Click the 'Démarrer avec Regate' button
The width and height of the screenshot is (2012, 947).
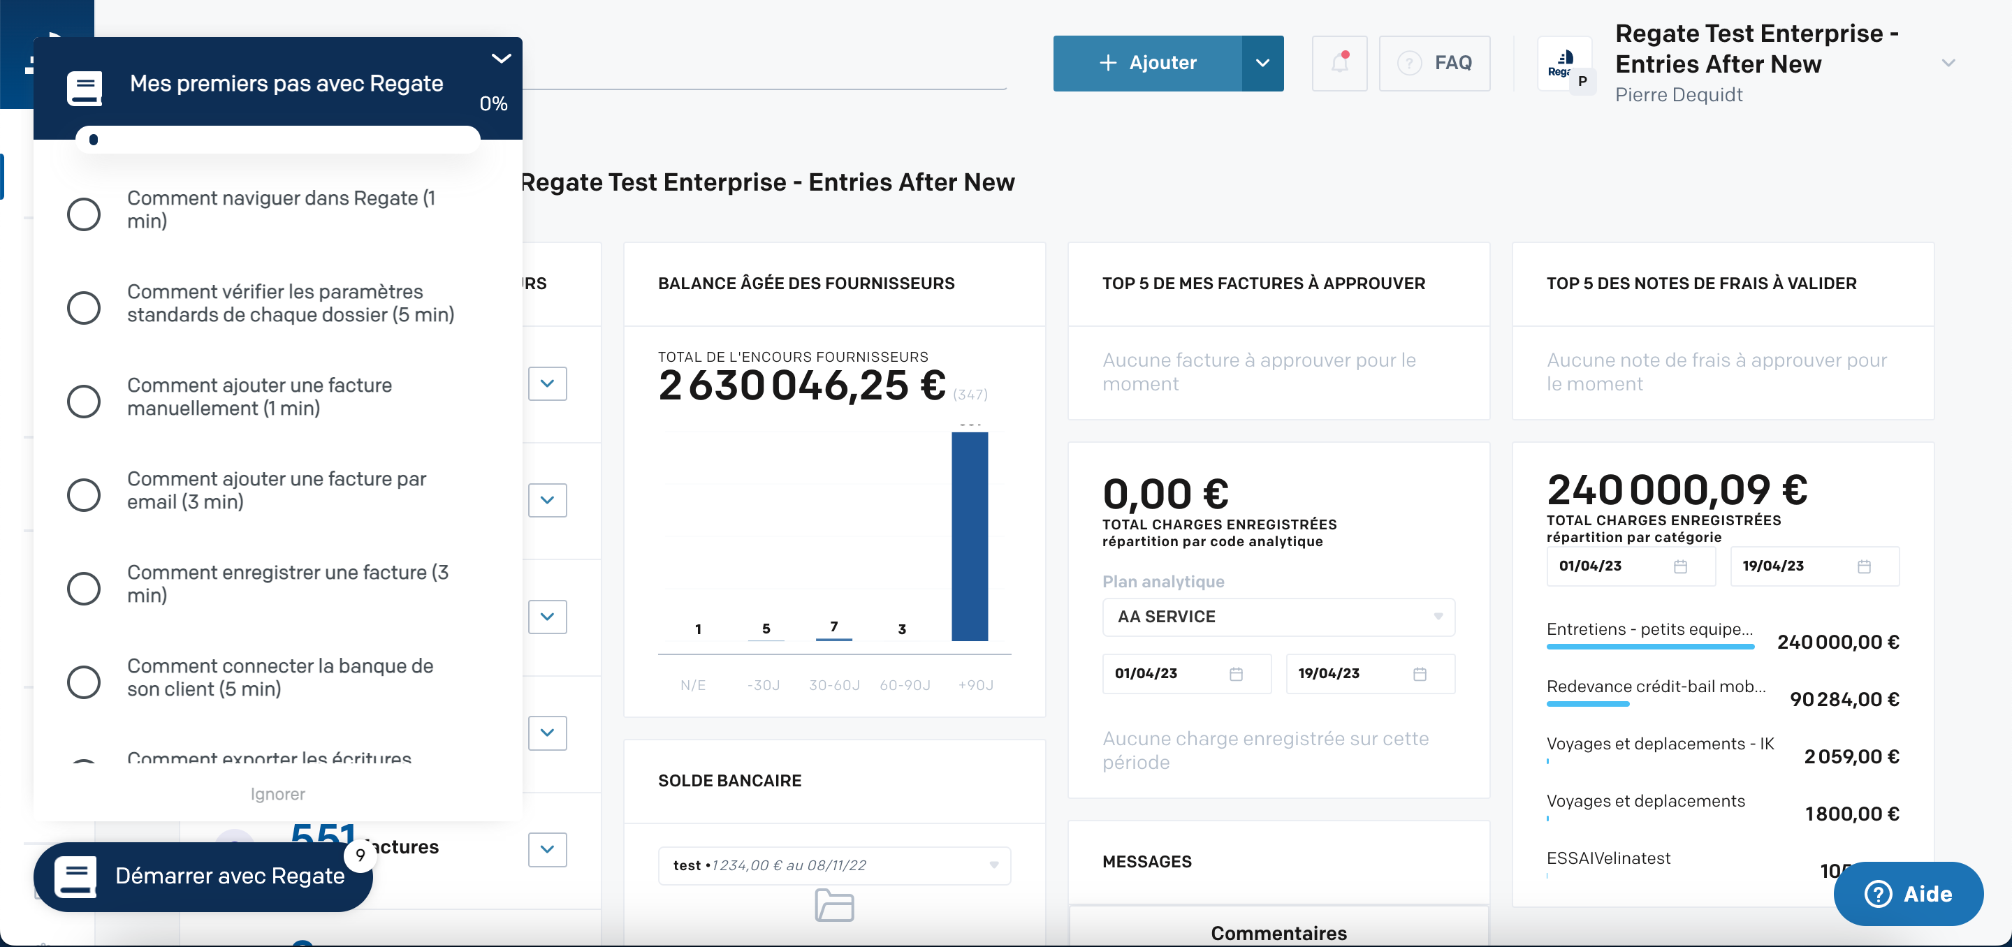[x=203, y=876]
